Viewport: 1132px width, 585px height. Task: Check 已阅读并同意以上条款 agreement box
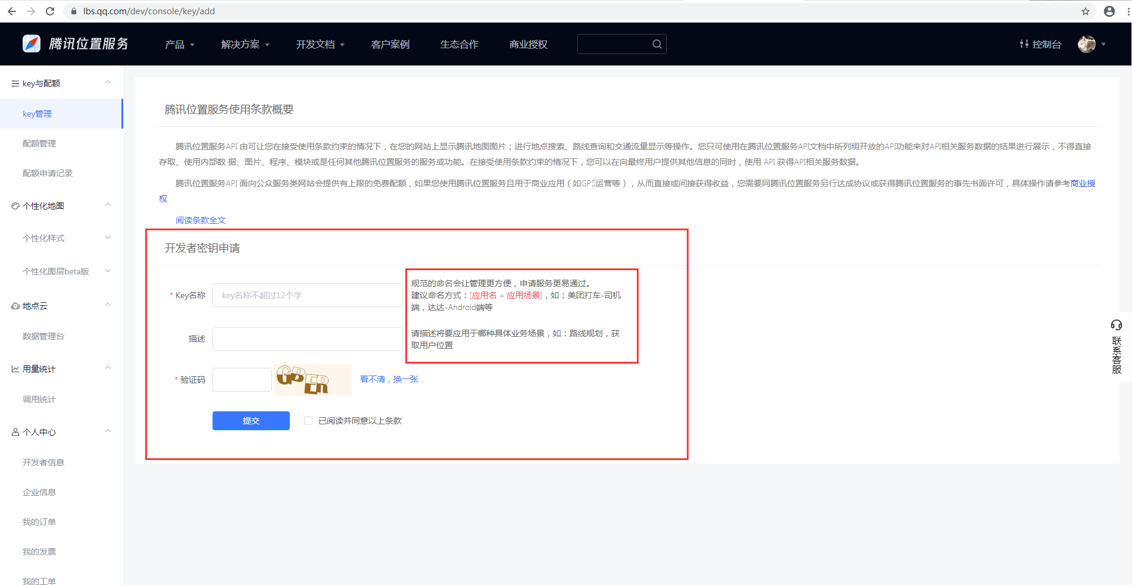pos(308,420)
